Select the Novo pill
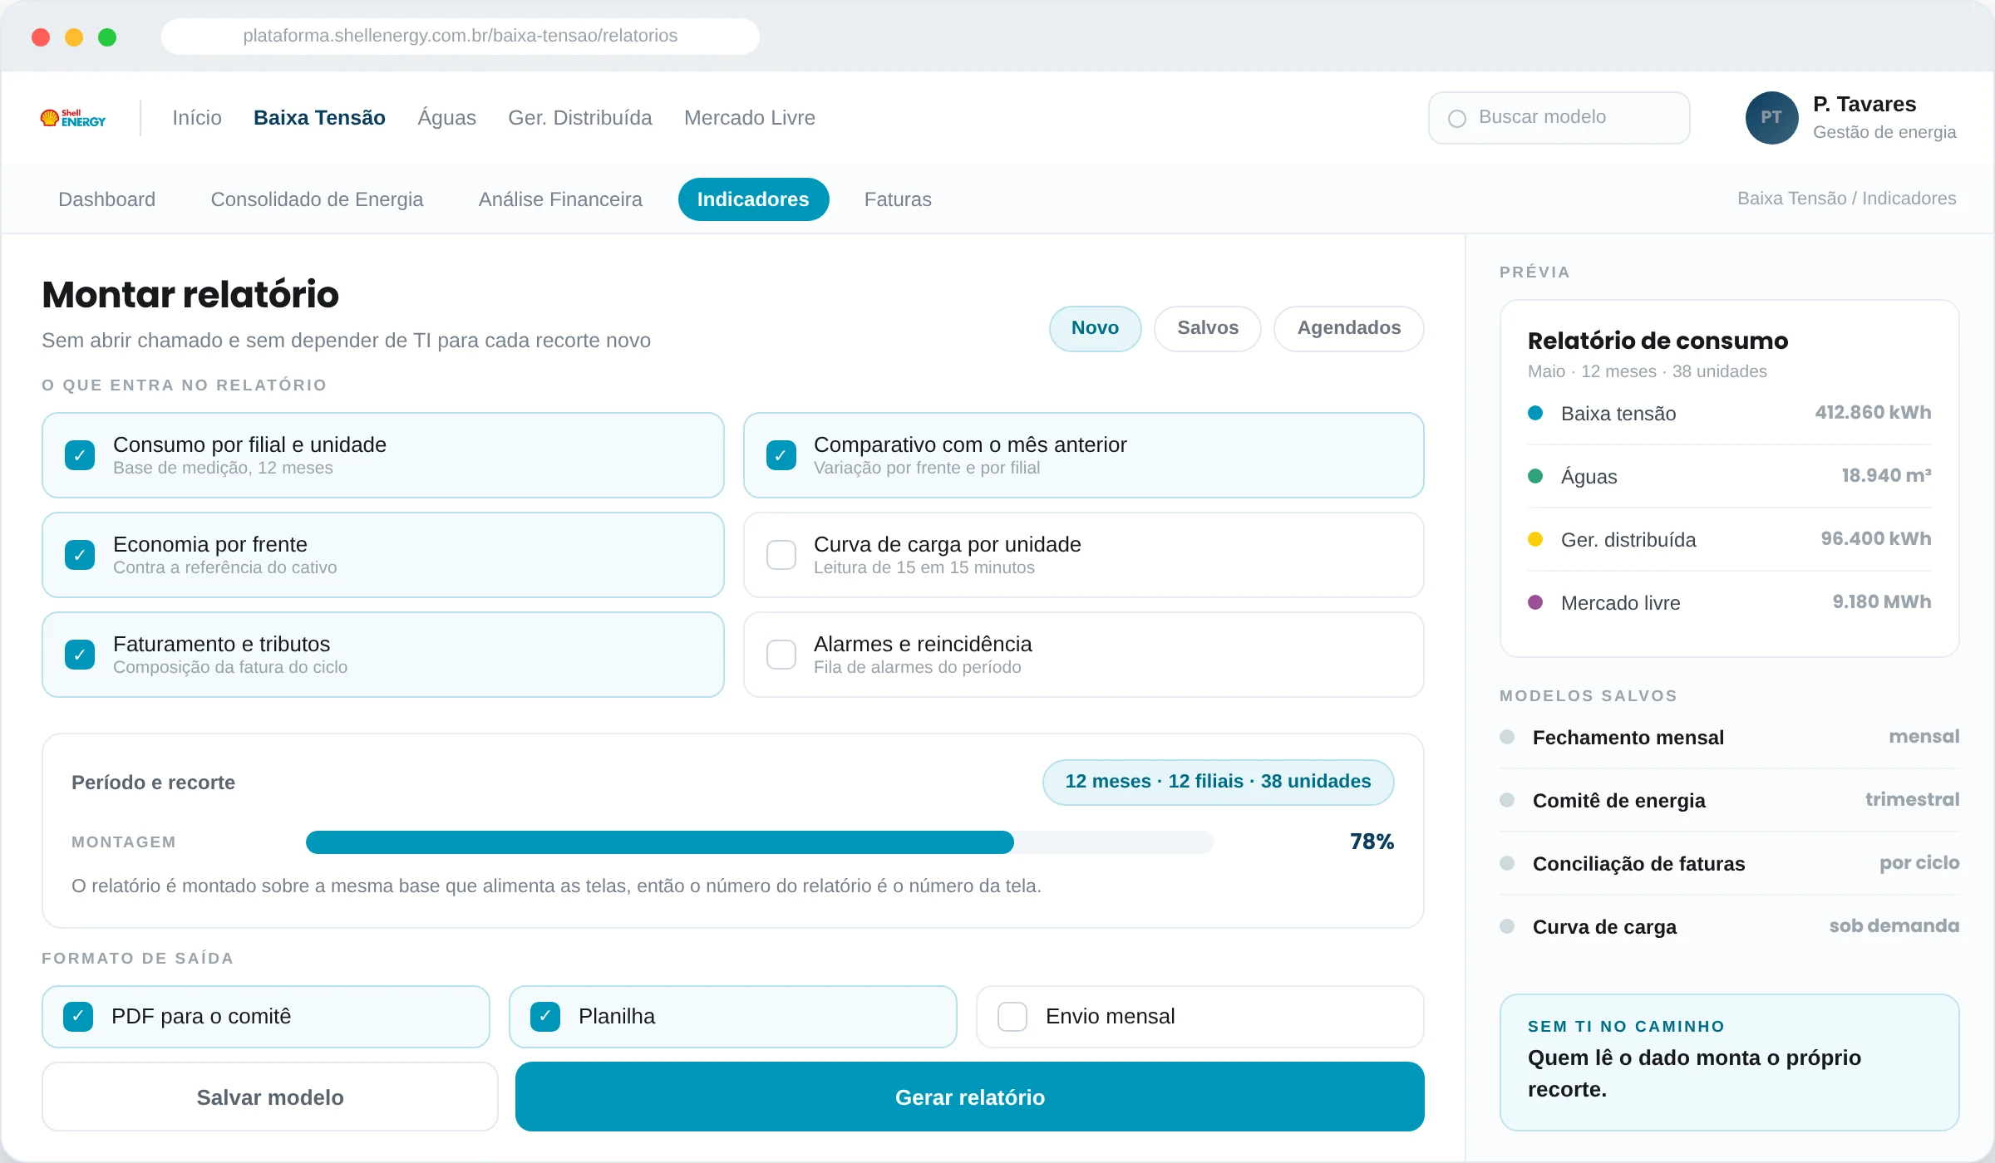 click(1095, 328)
